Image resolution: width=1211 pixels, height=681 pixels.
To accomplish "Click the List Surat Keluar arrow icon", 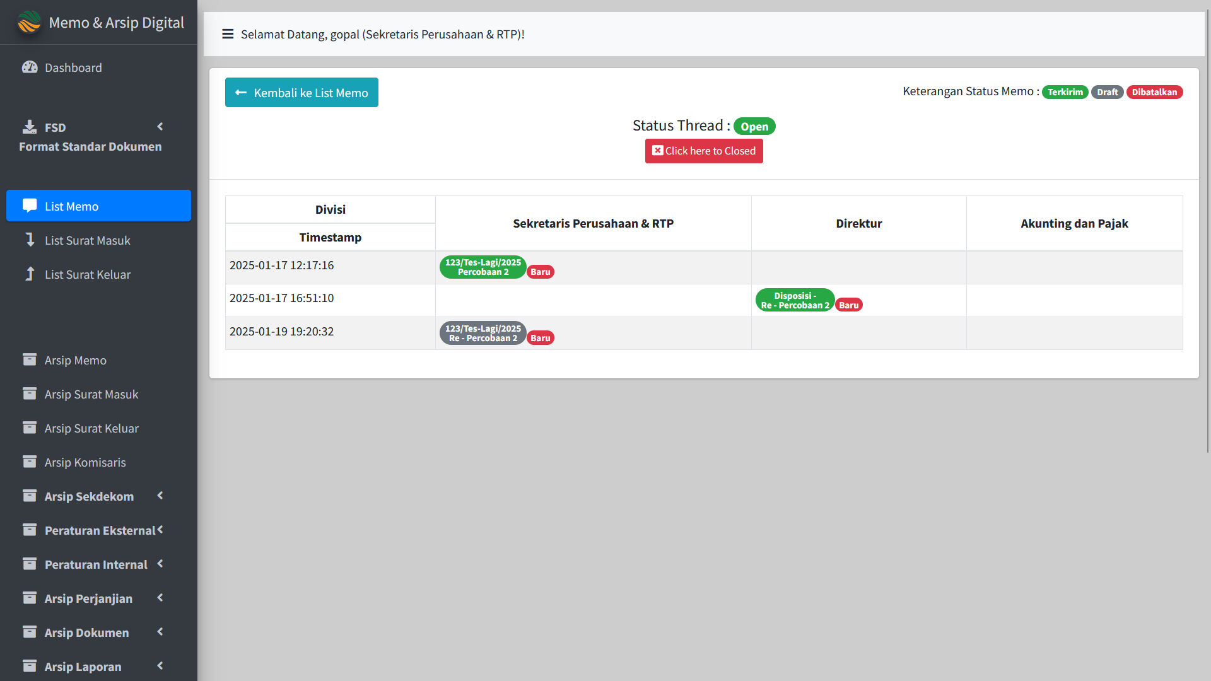I will coord(30,274).
